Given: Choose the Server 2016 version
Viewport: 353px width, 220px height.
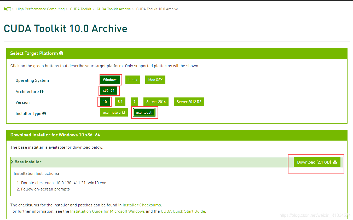Looking at the screenshot, I should click(x=156, y=102).
